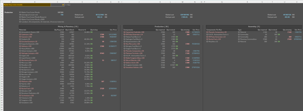Click the red cube icon beside Cadmium x 100

tap(20, 35)
